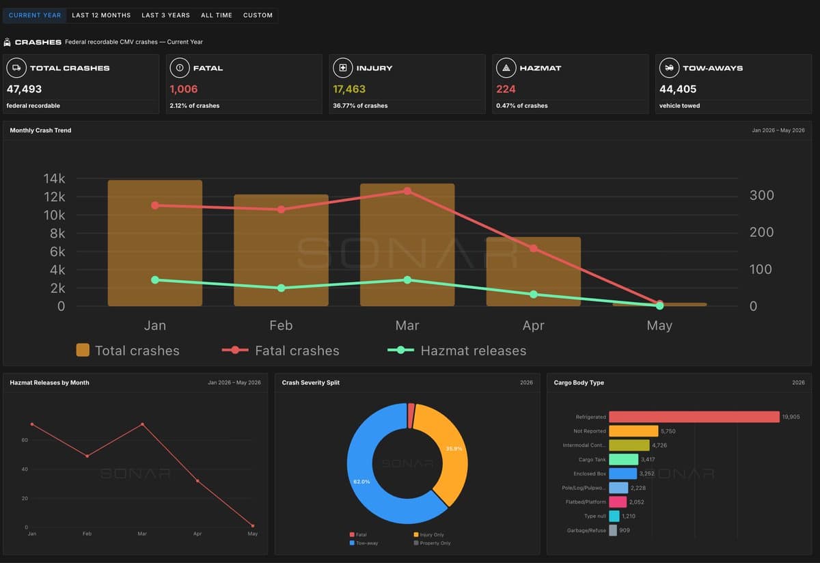The image size is (820, 563).
Task: Click the 224 hazmat count
Action: 506,89
